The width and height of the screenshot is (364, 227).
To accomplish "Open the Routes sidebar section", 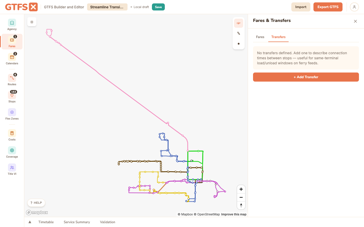I will 12,80.
